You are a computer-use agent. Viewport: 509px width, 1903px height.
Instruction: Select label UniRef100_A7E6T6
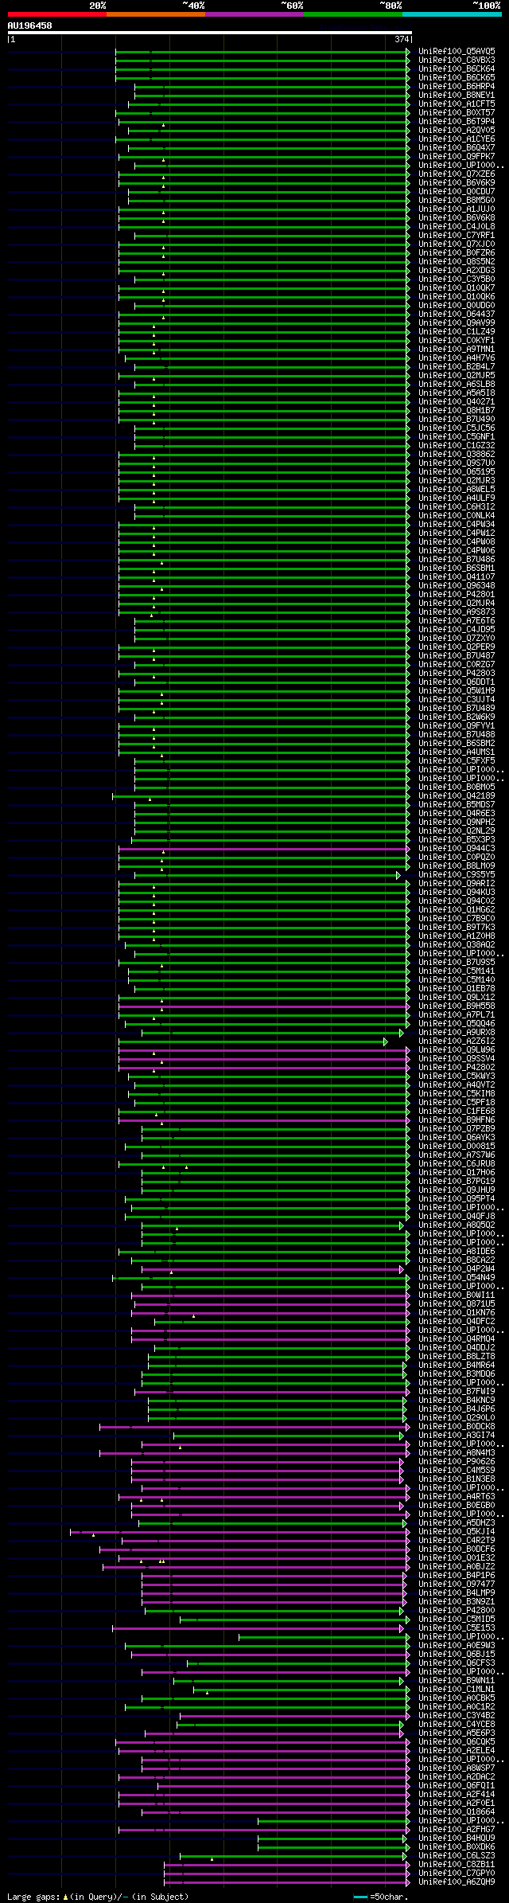[457, 620]
